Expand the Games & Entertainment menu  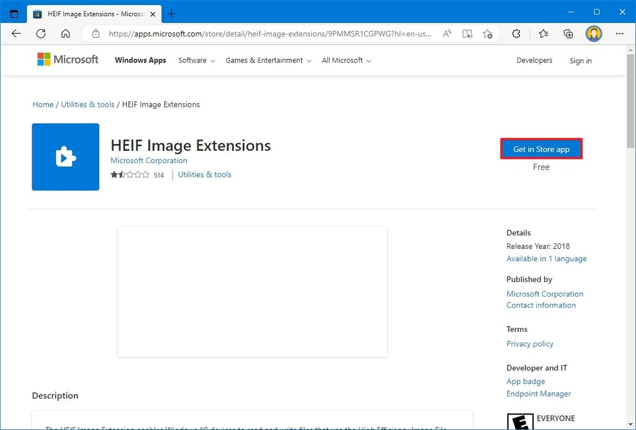coord(268,60)
